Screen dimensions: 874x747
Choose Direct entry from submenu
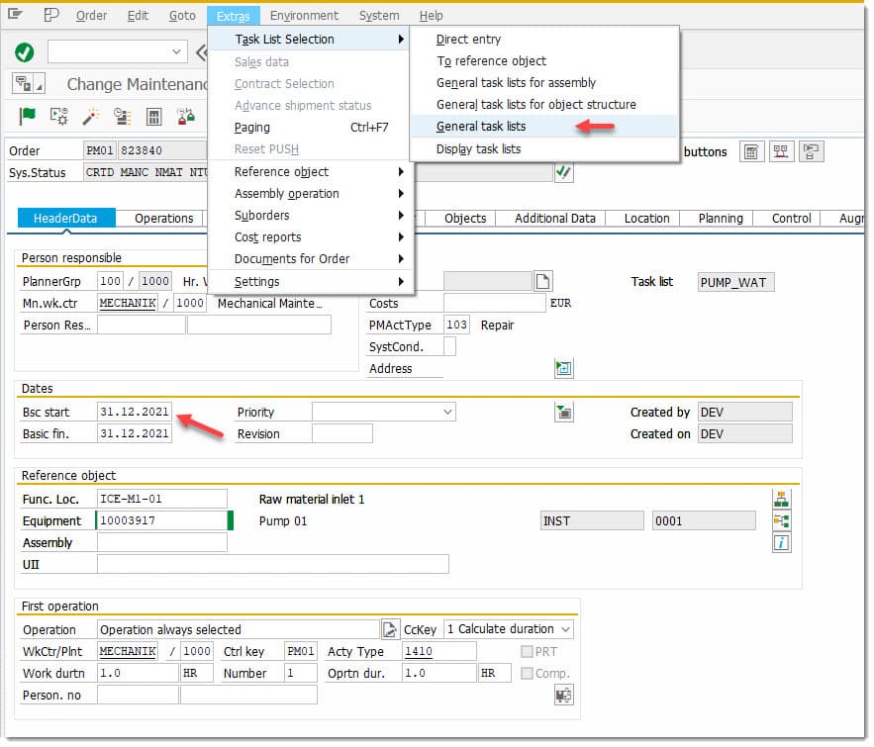(468, 40)
